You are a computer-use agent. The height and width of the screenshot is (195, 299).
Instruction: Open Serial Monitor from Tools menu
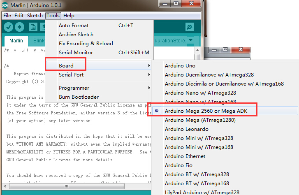(x=100, y=53)
